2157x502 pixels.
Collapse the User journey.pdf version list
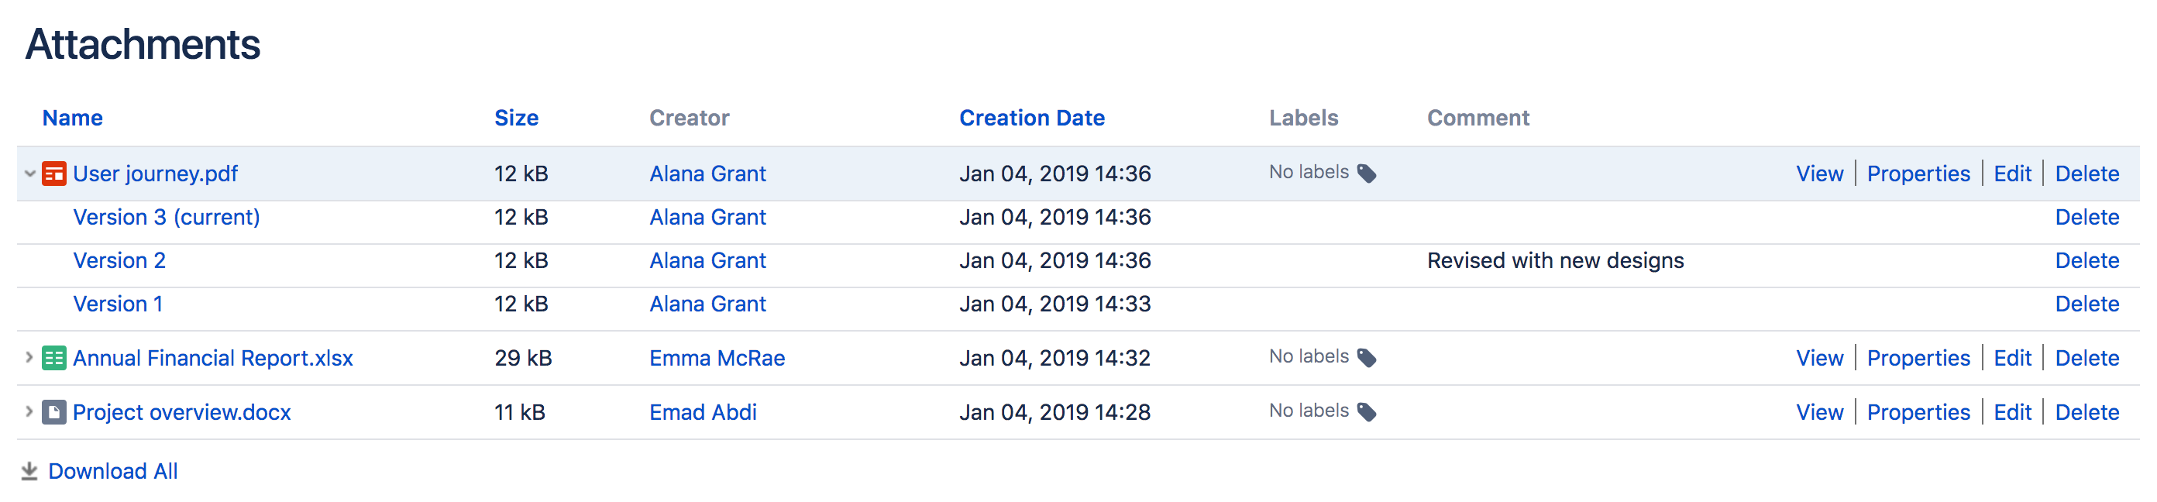[29, 174]
